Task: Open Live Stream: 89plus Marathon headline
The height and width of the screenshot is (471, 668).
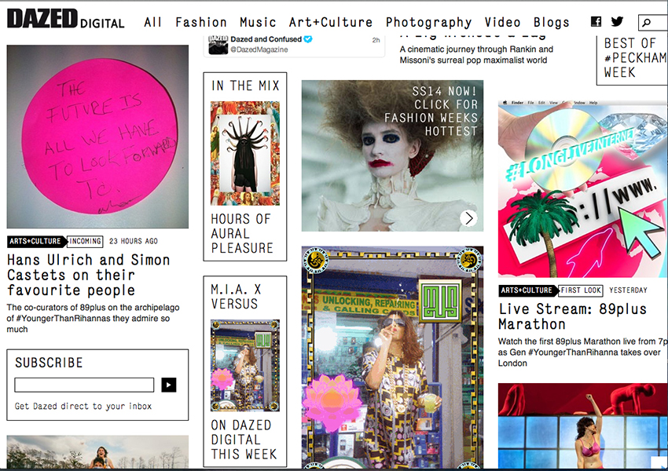Action: [573, 316]
